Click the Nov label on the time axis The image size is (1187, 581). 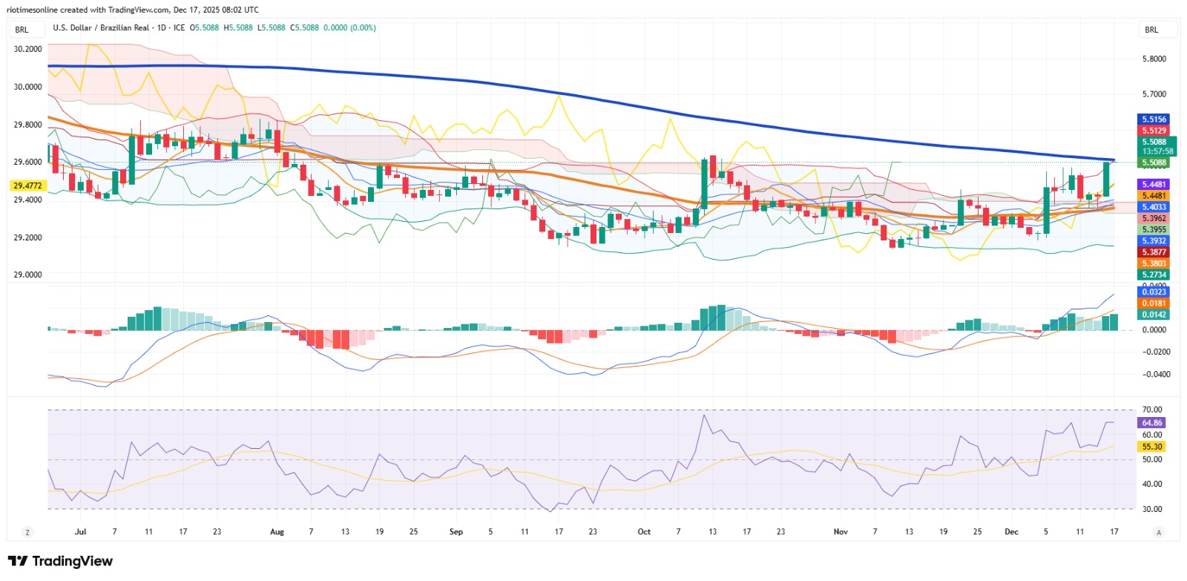(841, 532)
